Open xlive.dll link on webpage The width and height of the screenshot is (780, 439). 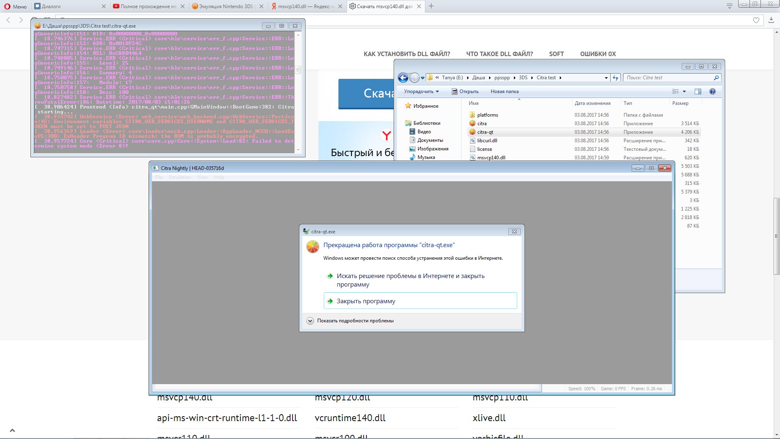click(489, 418)
